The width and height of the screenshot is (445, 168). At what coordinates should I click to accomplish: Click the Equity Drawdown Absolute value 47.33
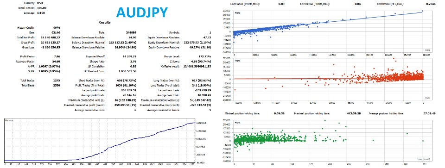(208, 37)
